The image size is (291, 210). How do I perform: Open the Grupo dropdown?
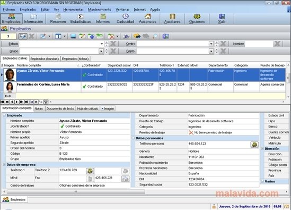(101, 51)
